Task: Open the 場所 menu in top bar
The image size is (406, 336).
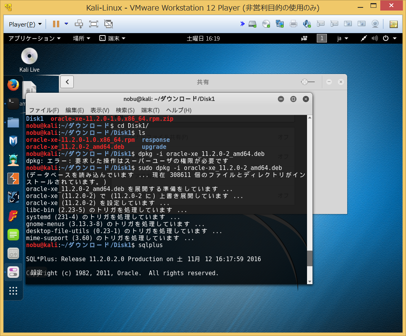Action: pos(81,38)
